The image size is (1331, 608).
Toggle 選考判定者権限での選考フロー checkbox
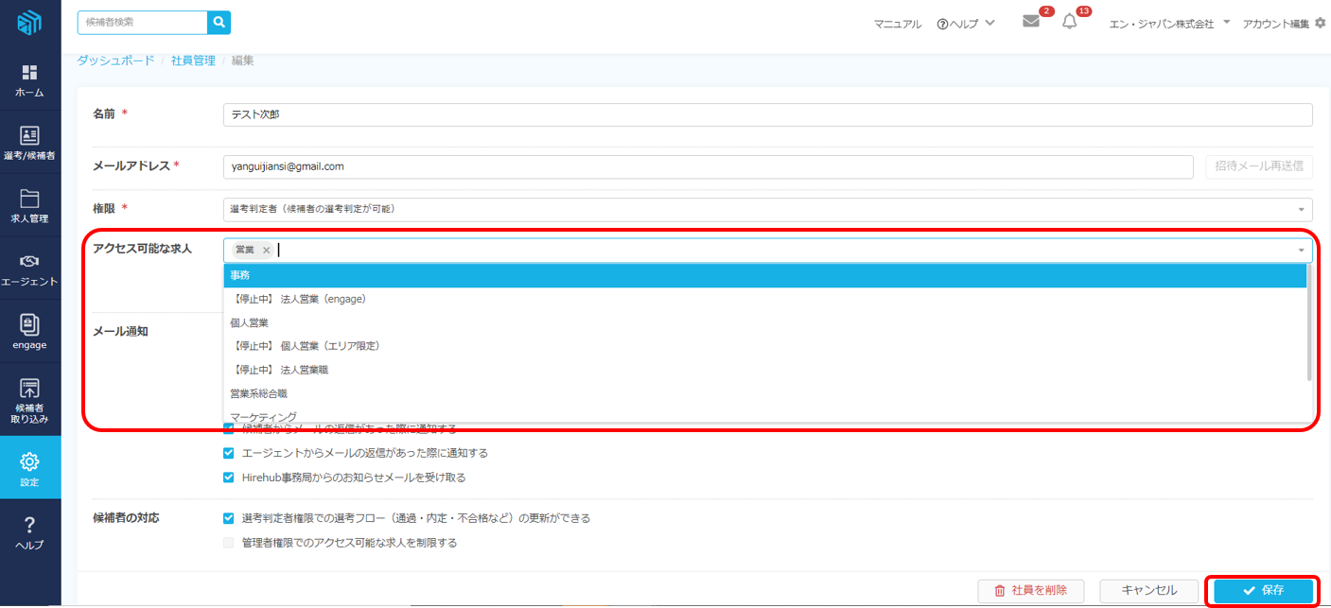228,518
